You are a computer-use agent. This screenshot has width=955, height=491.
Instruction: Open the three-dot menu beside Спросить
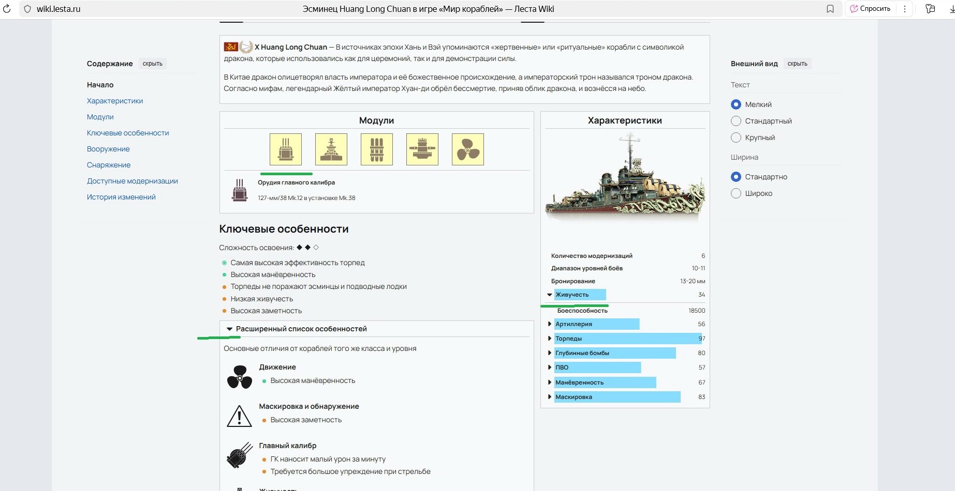pyautogui.click(x=904, y=9)
